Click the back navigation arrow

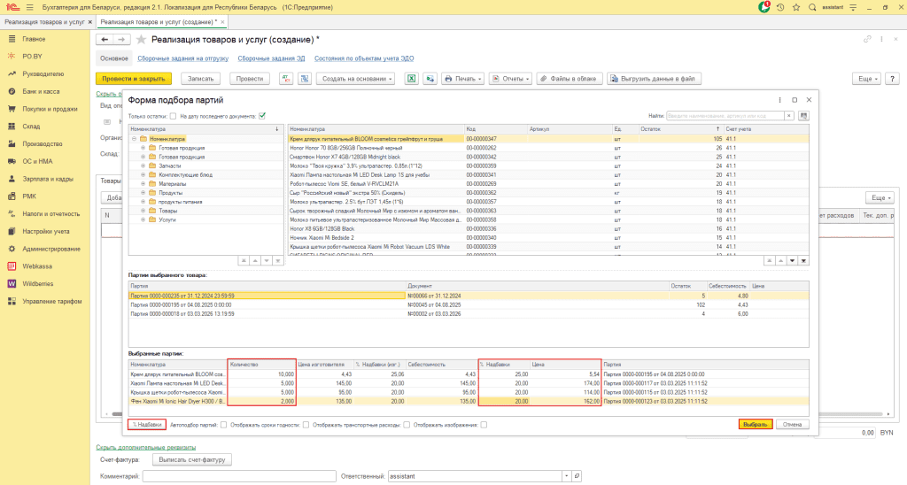[104, 40]
